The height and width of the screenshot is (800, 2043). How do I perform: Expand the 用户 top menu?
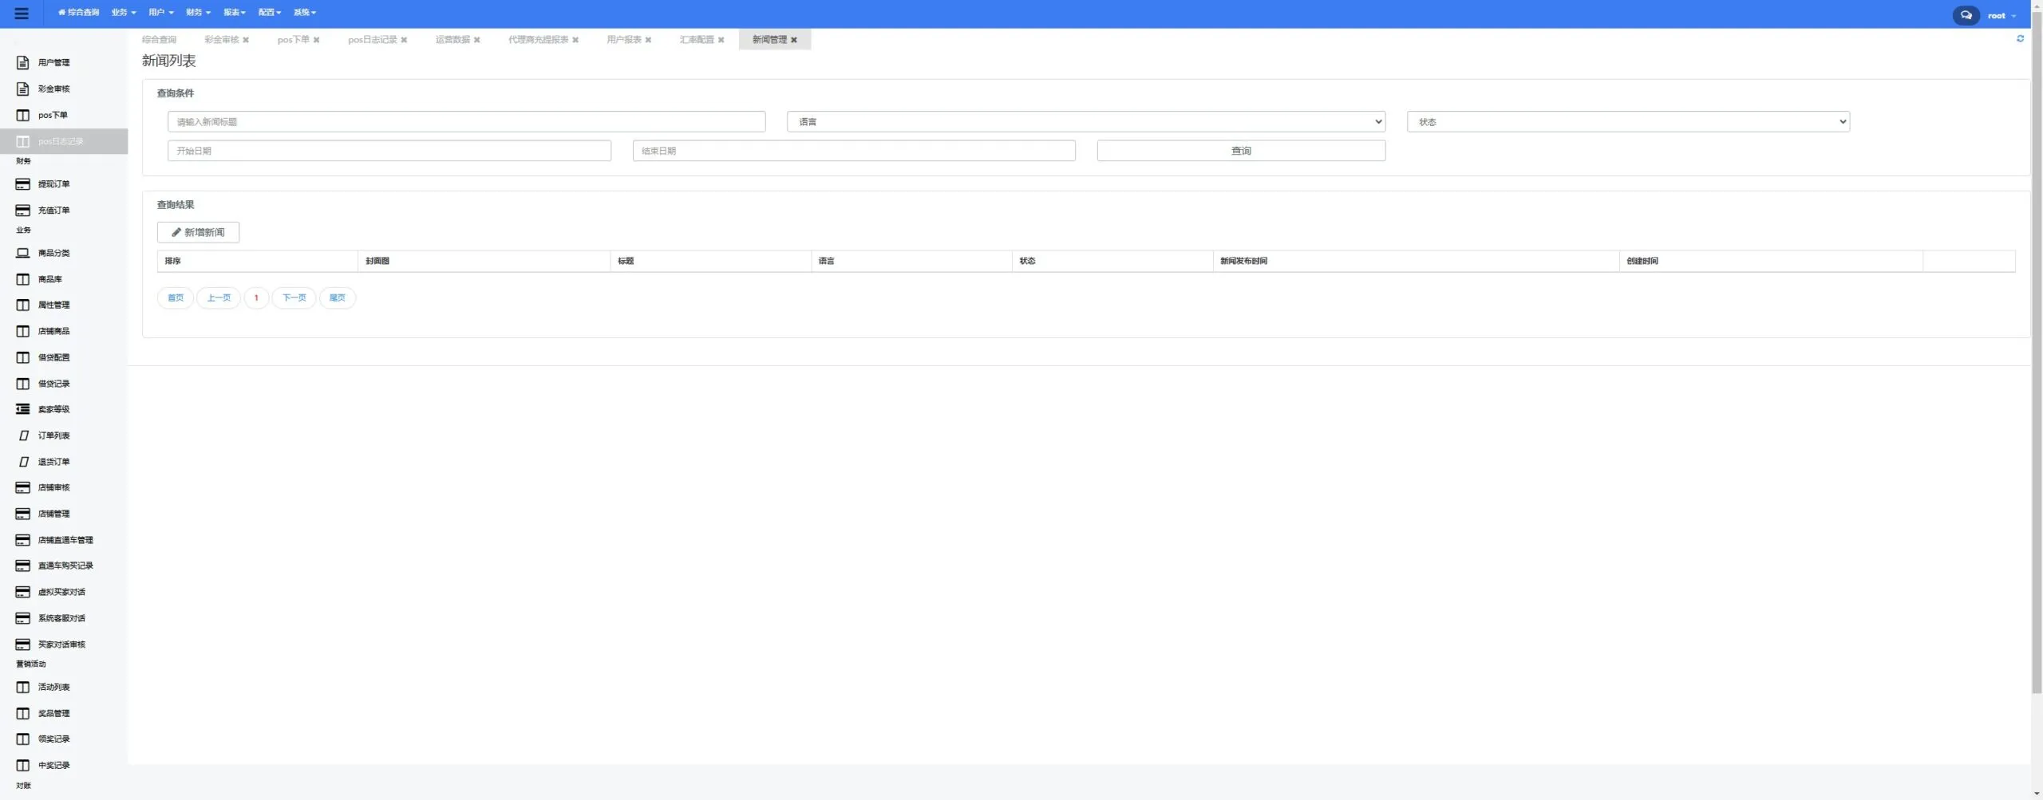coord(161,13)
